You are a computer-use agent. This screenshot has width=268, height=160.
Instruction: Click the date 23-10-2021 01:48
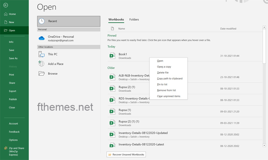tap(230, 77)
